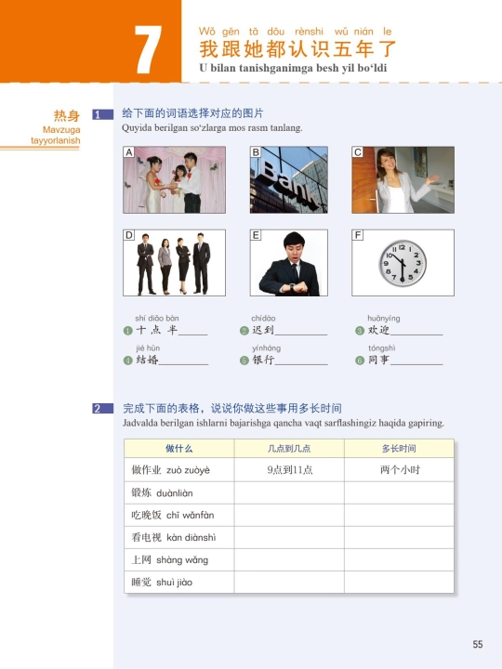Click table cell 睡觉 shuì jiào

(x=178, y=583)
